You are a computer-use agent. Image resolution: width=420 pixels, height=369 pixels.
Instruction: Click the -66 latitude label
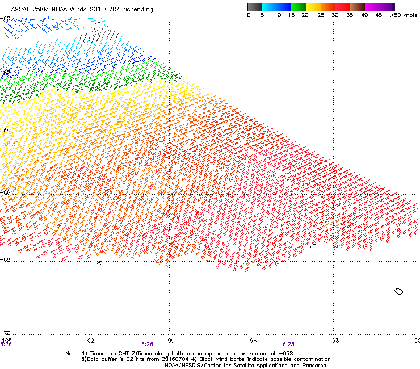tap(5, 192)
